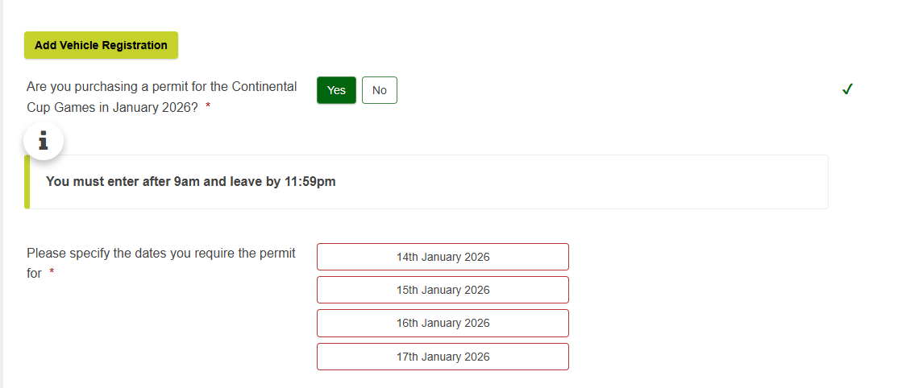Click the 'Cup Games in January 2026?' line

click(112, 108)
